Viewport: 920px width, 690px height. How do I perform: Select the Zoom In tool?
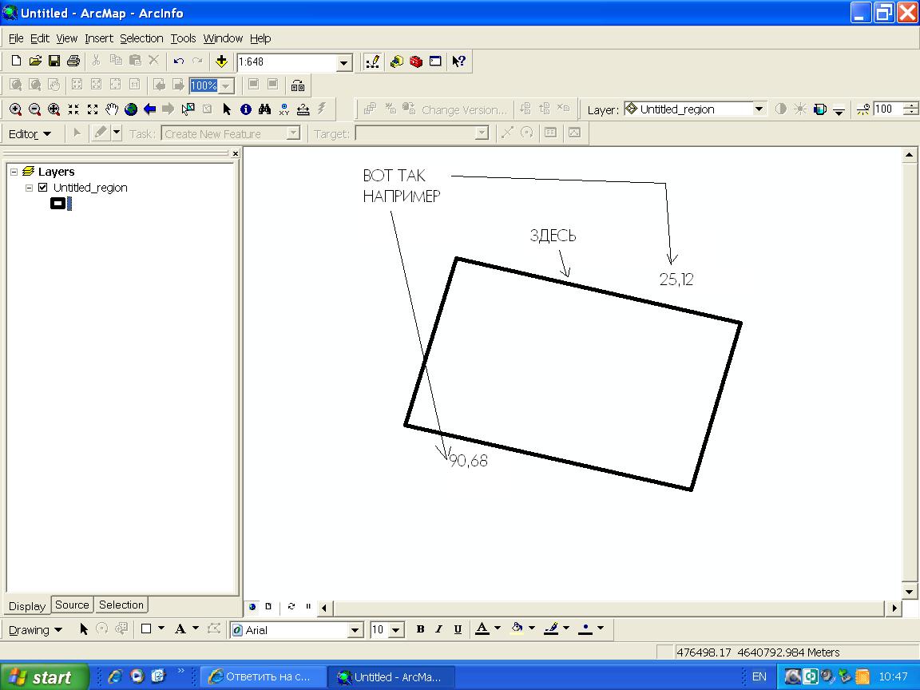click(x=16, y=109)
